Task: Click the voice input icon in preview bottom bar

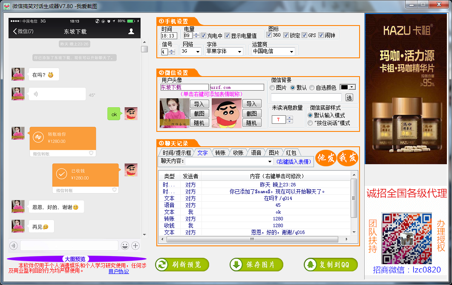Action: point(13,245)
